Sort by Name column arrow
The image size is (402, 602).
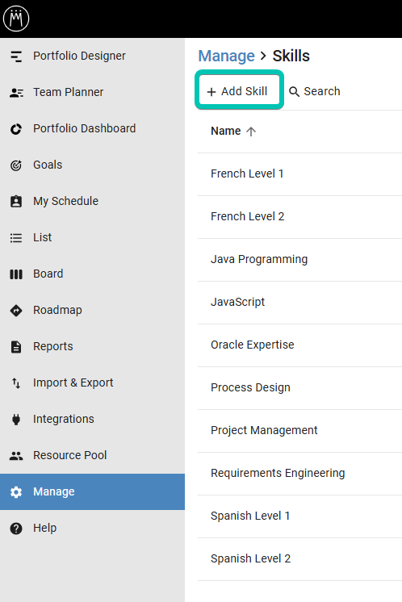251,132
